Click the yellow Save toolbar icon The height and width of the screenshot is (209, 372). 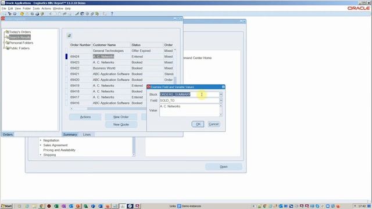click(x=22, y=14)
